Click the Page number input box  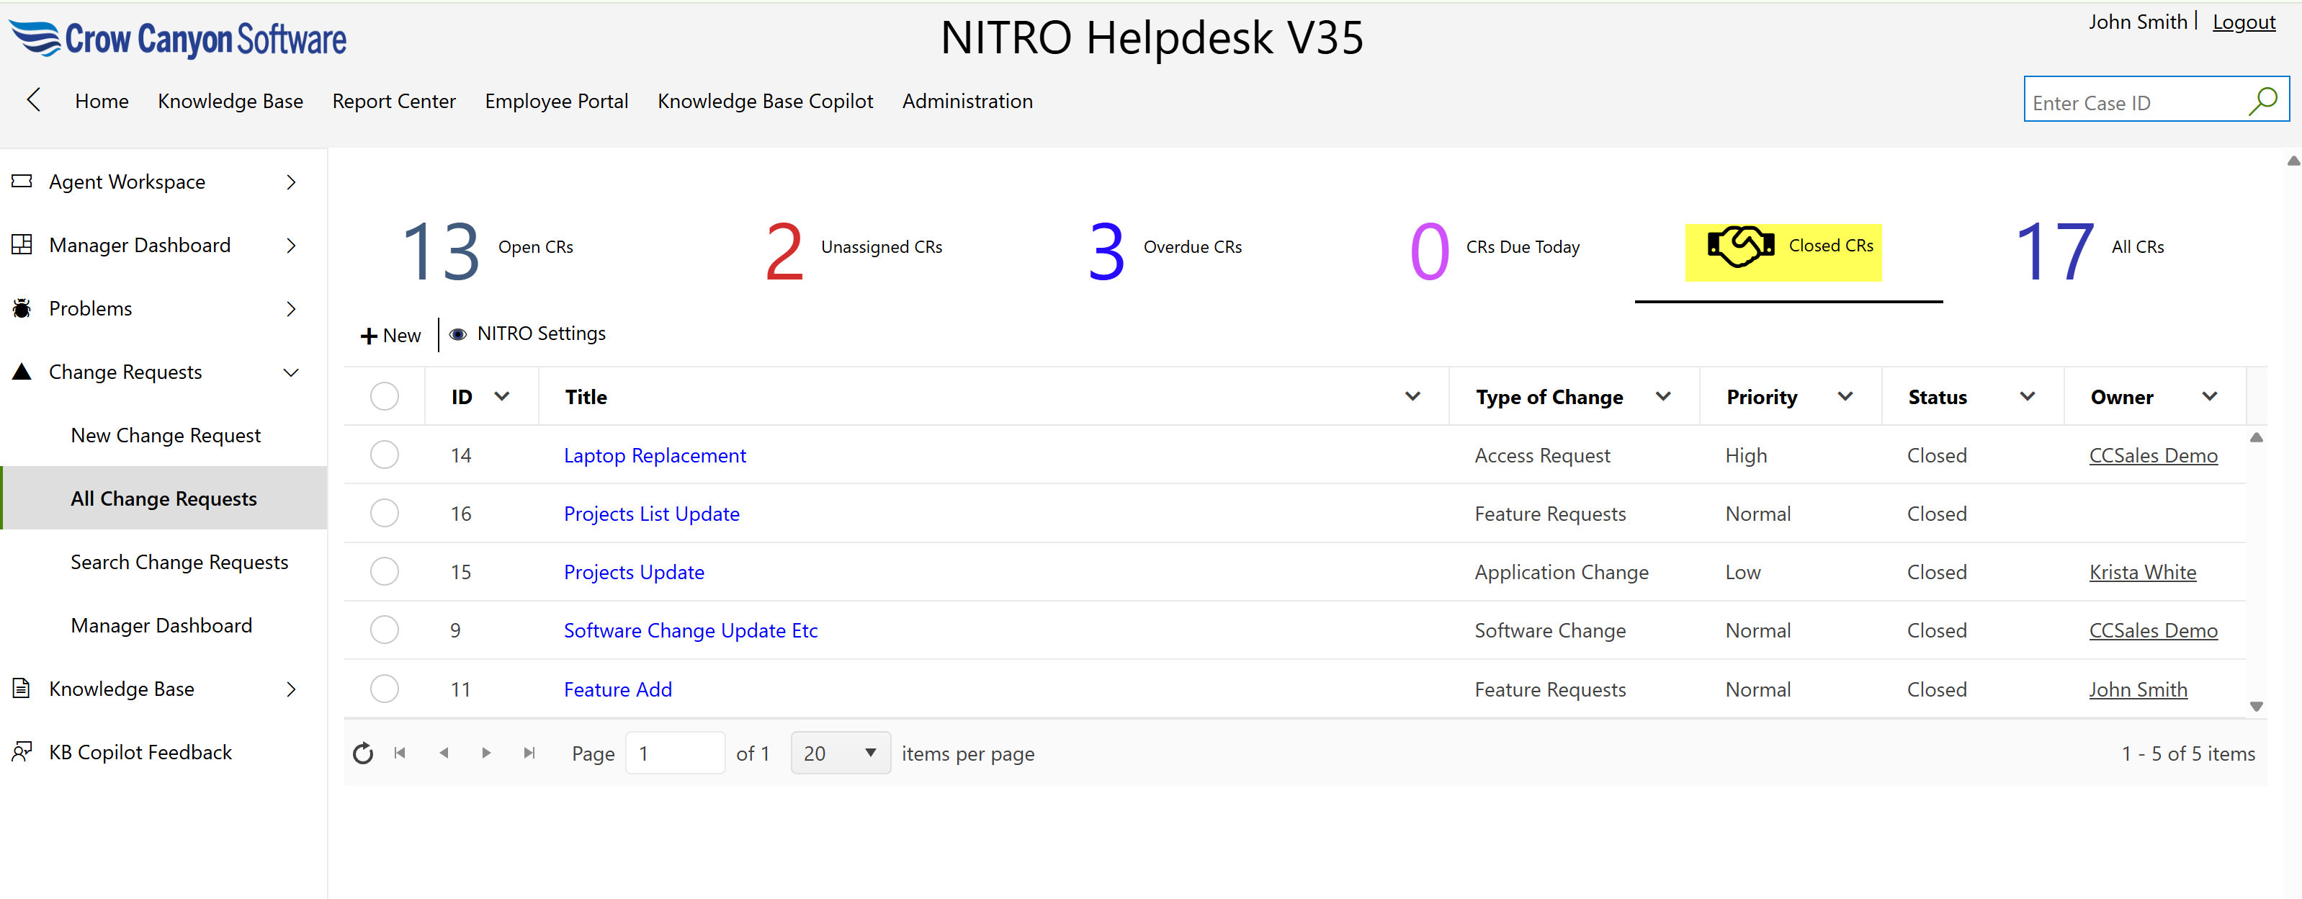click(676, 753)
